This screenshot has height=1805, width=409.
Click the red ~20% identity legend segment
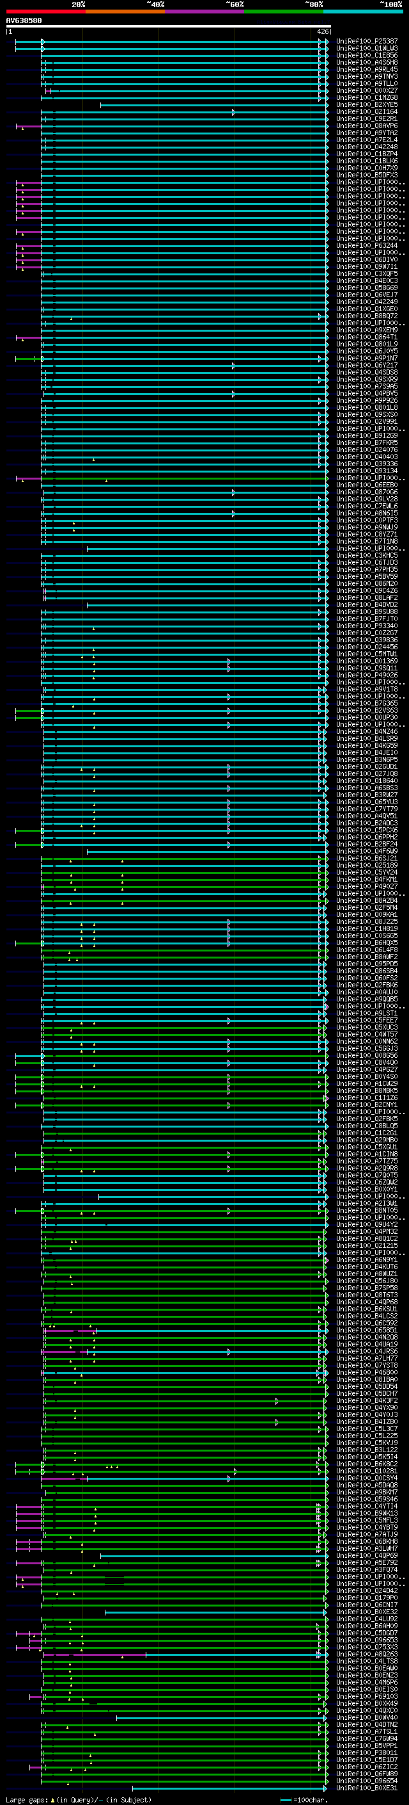point(45,12)
